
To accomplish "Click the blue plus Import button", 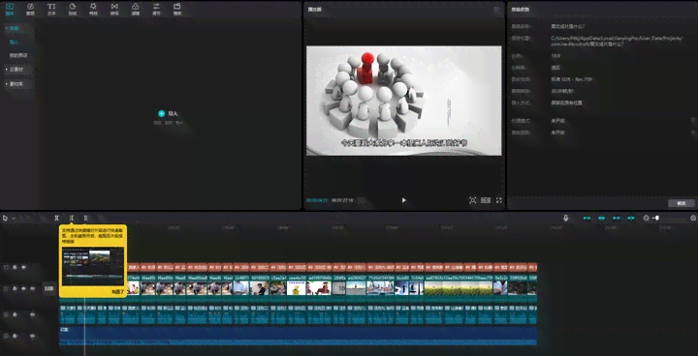I will coord(162,114).
